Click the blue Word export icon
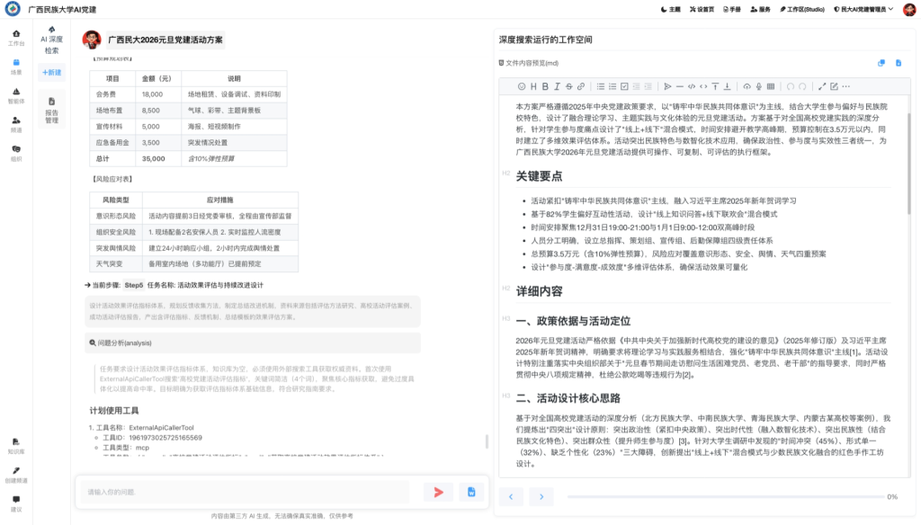The height and width of the screenshot is (525, 921). click(x=470, y=492)
